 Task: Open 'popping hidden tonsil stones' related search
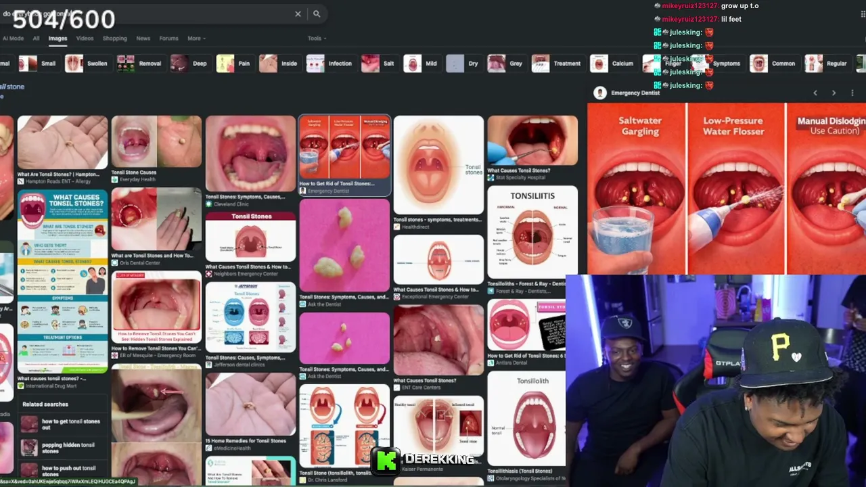[61, 448]
